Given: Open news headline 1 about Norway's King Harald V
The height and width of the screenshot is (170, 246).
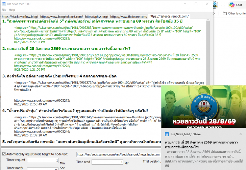Looking at the screenshot, I should (92, 21).
